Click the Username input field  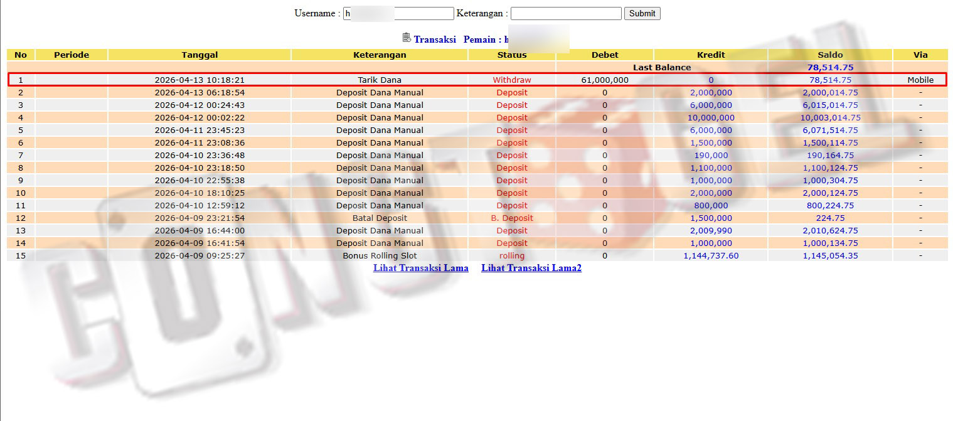coord(398,13)
